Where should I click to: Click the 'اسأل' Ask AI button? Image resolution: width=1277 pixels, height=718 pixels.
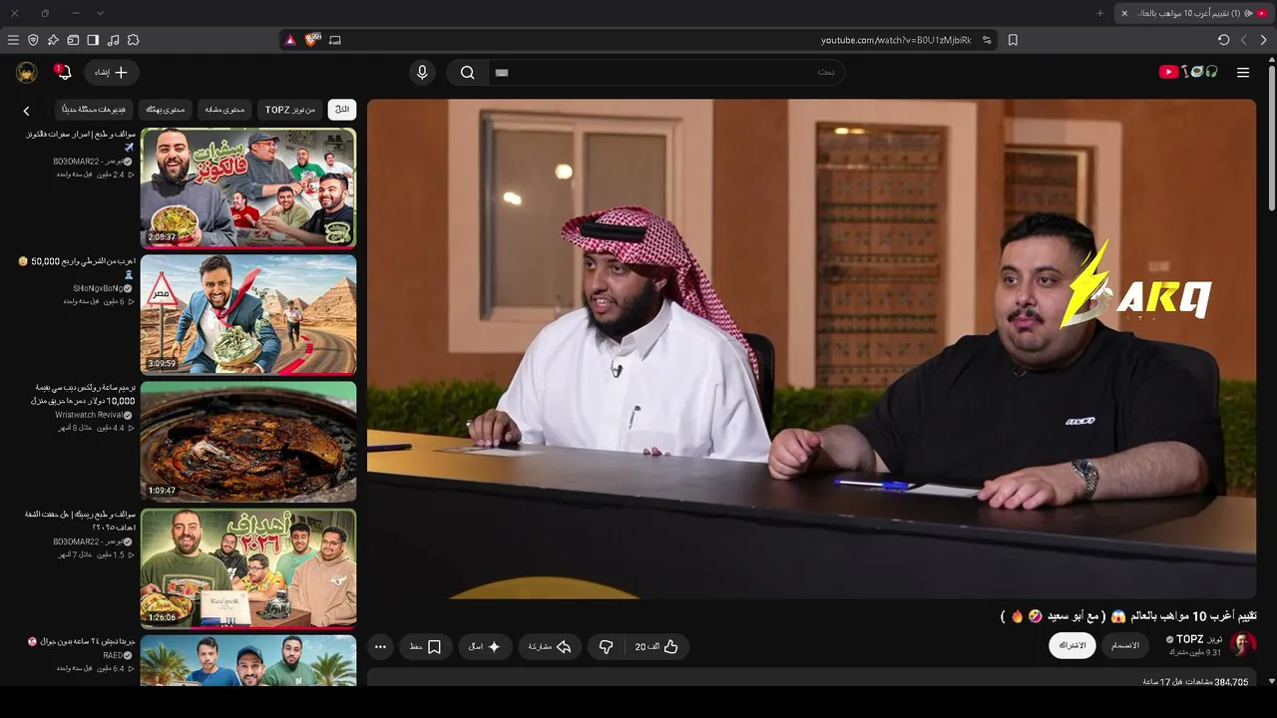coord(485,646)
